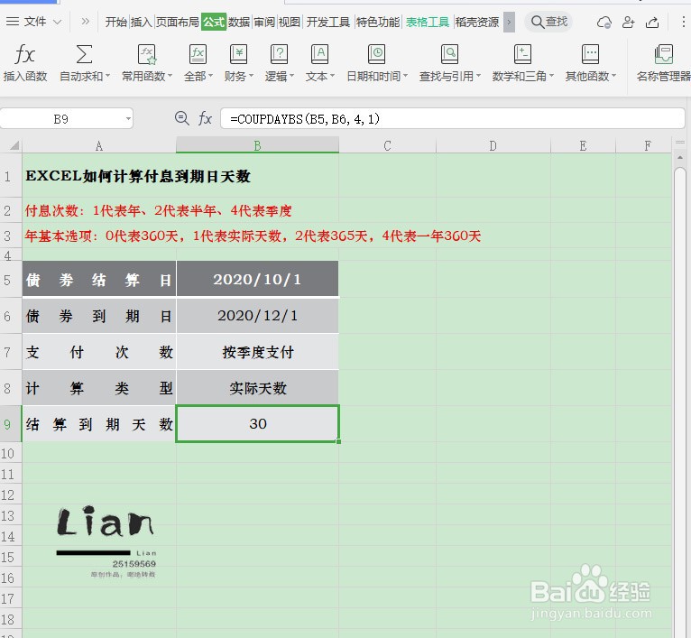Switch to the View (视图) tab
Screen dimensions: 691x638
click(289, 22)
